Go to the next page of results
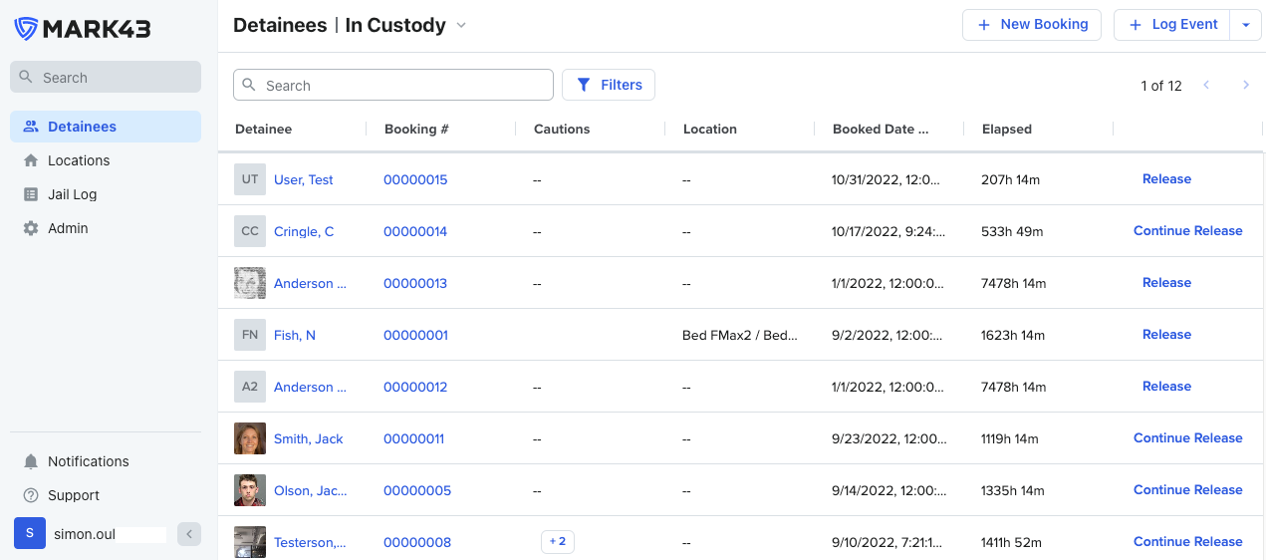 coord(1245,86)
